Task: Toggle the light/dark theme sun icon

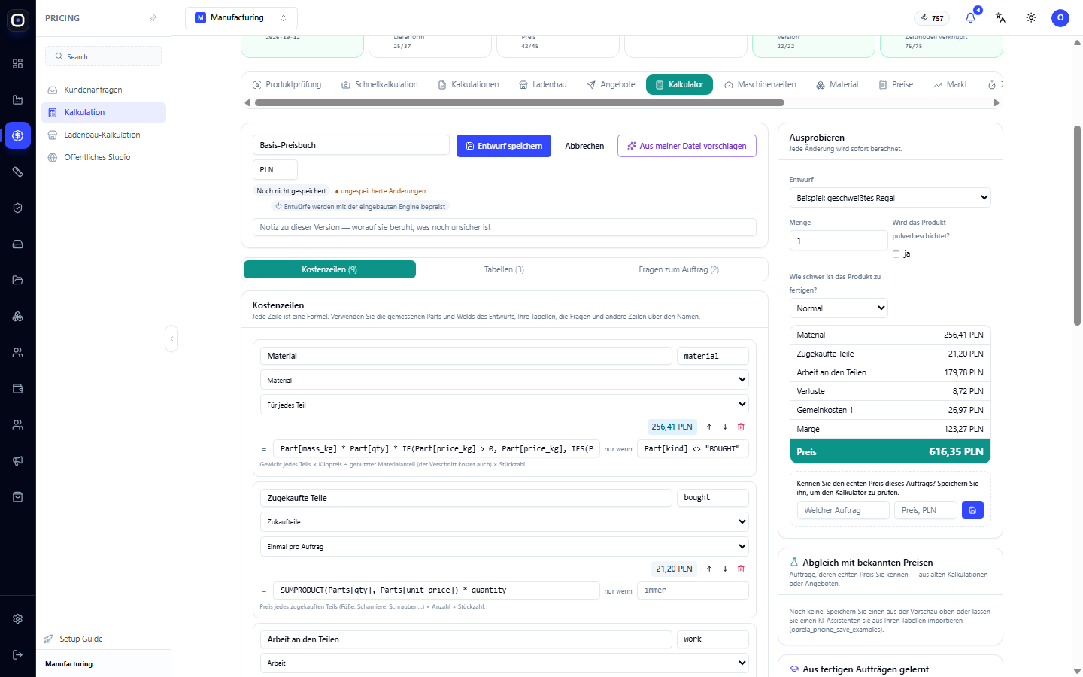Action: coord(1031,17)
